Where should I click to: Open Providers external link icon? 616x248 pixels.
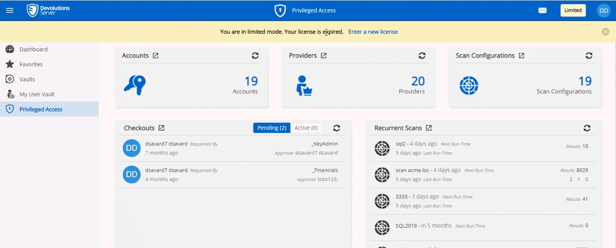(x=324, y=56)
